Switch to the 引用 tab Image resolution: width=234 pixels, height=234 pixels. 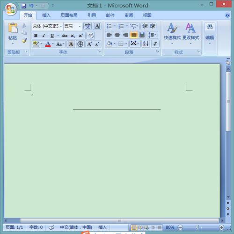(92, 15)
